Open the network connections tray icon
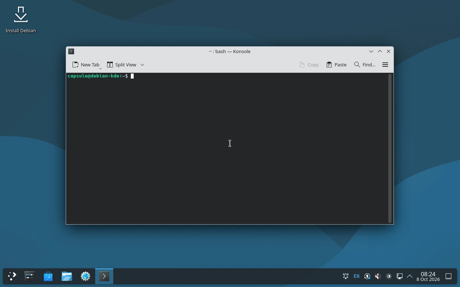 point(400,276)
